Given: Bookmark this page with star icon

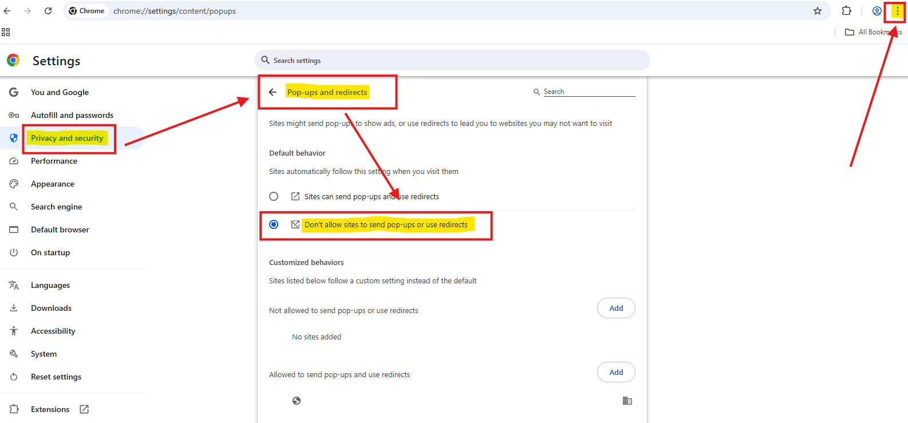Looking at the screenshot, I should (x=818, y=11).
